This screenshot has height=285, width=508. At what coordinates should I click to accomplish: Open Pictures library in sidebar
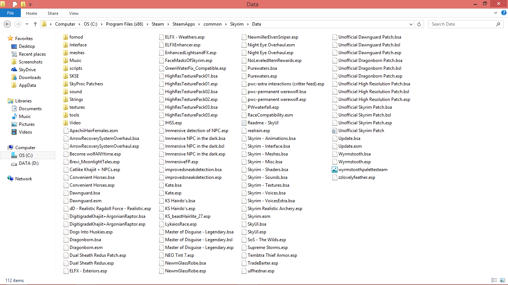pyautogui.click(x=27, y=124)
